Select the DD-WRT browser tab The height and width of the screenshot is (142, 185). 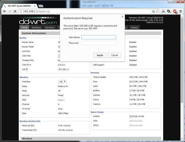point(19,6)
